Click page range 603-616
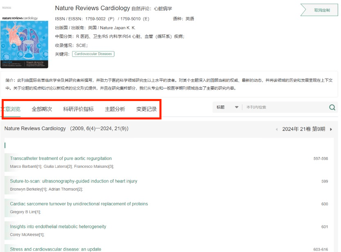Viewport: 341px width, 252px height. 321,250
